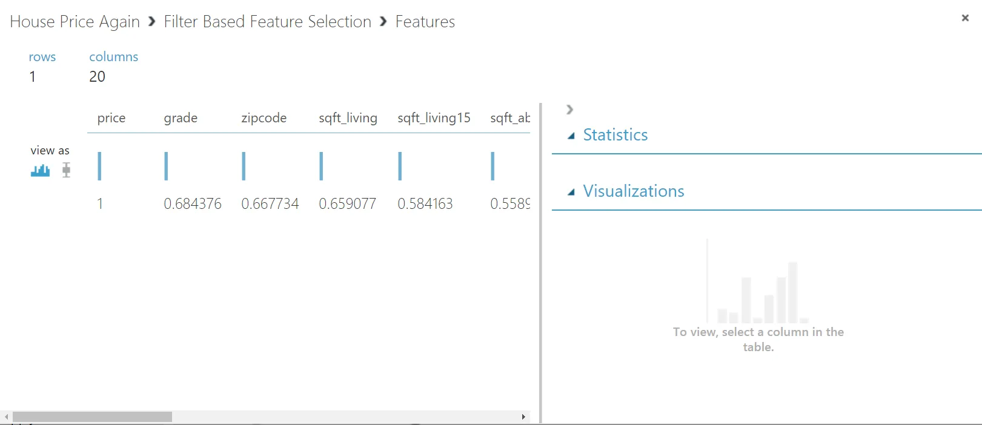Click the columns label

click(x=114, y=57)
